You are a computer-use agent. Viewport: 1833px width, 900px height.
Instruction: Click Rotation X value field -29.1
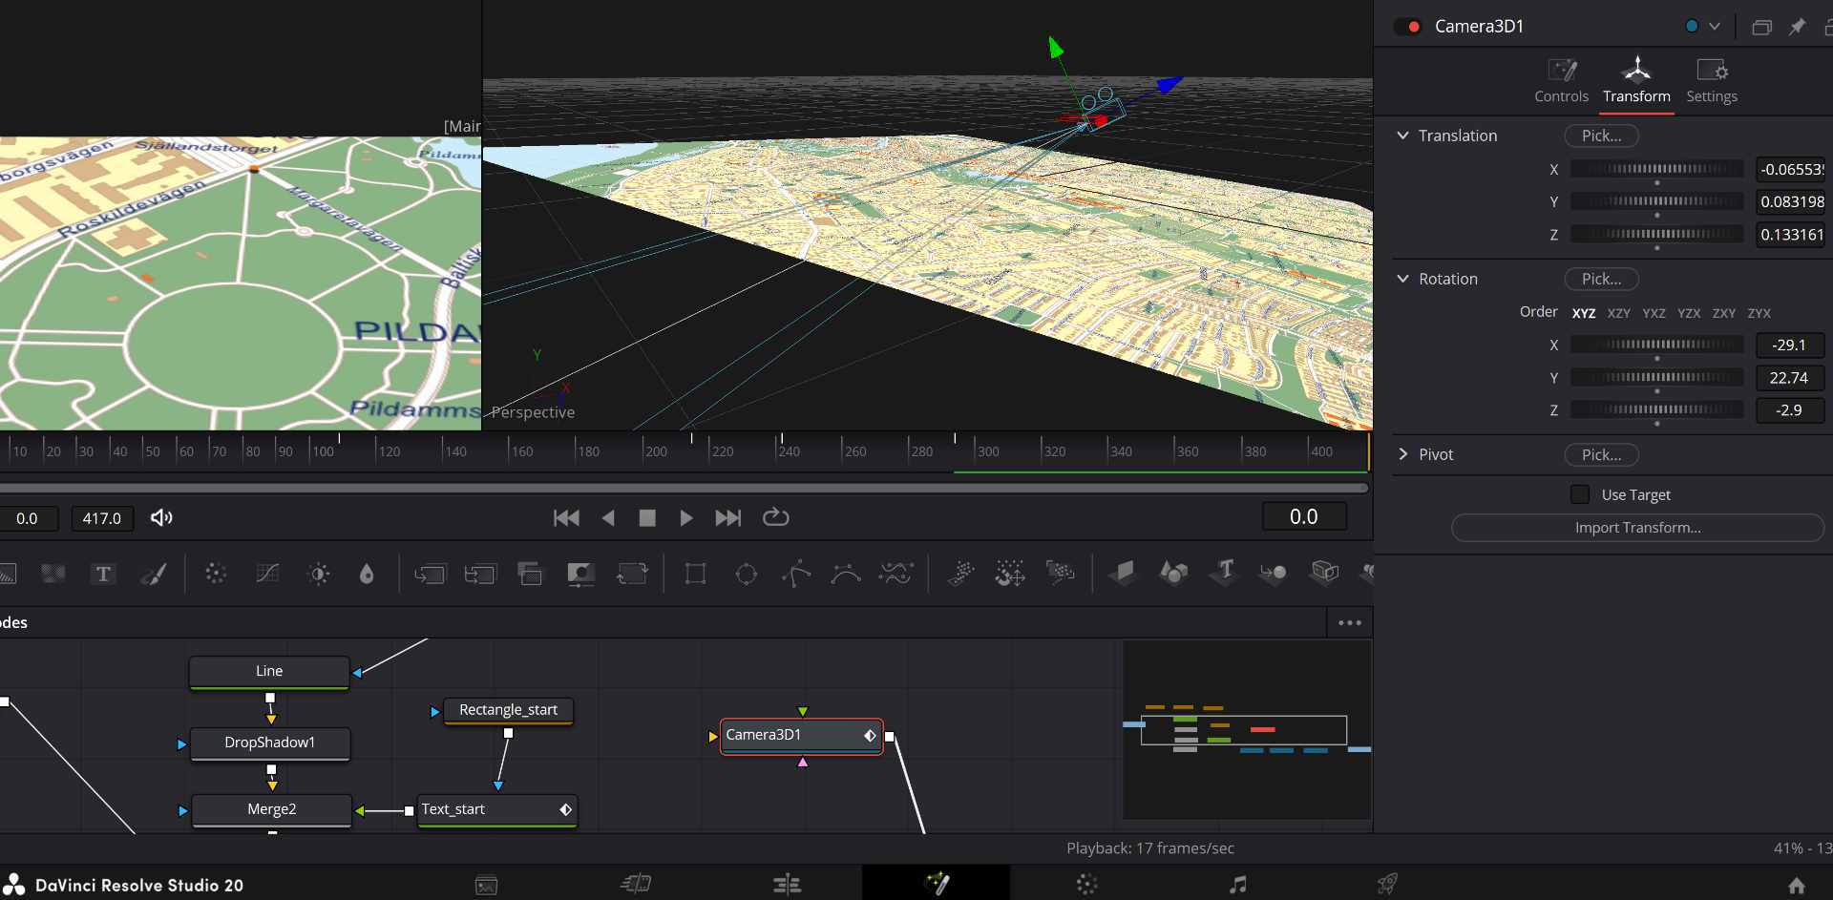[1789, 345]
